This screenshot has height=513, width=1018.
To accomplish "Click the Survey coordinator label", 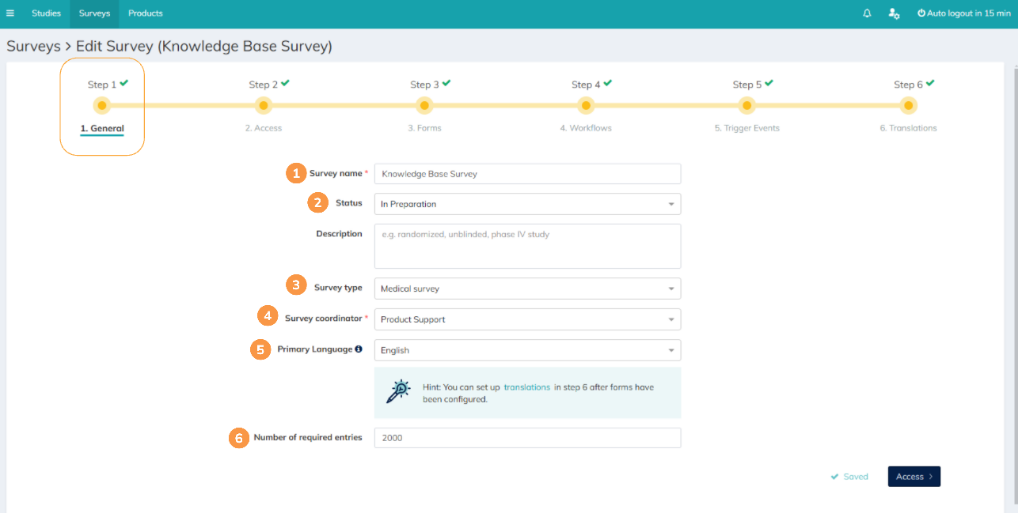I will coord(324,319).
